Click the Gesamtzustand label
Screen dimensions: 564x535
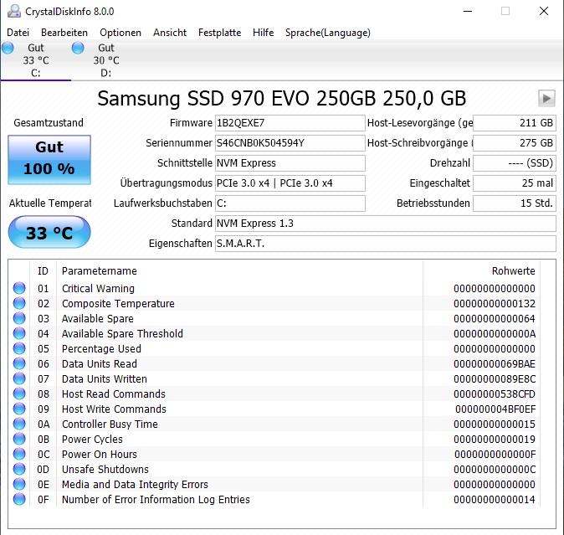(49, 123)
